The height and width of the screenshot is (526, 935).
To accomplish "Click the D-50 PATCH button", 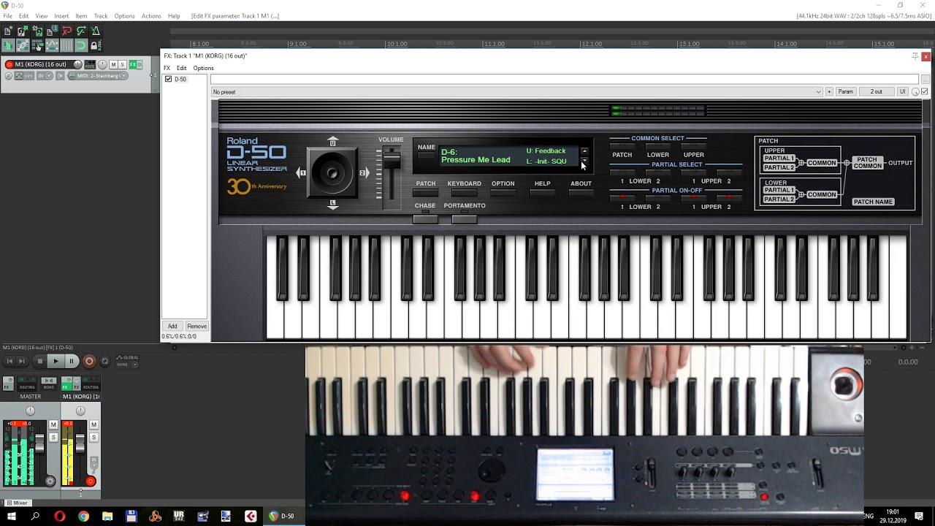I will [x=426, y=193].
